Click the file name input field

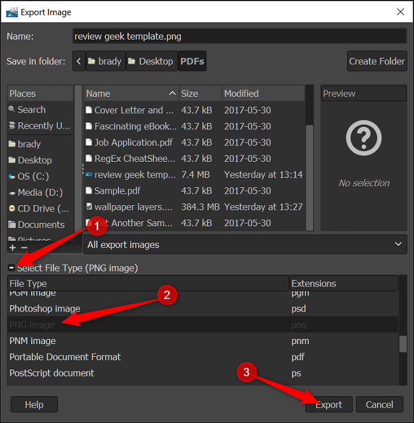239,36
